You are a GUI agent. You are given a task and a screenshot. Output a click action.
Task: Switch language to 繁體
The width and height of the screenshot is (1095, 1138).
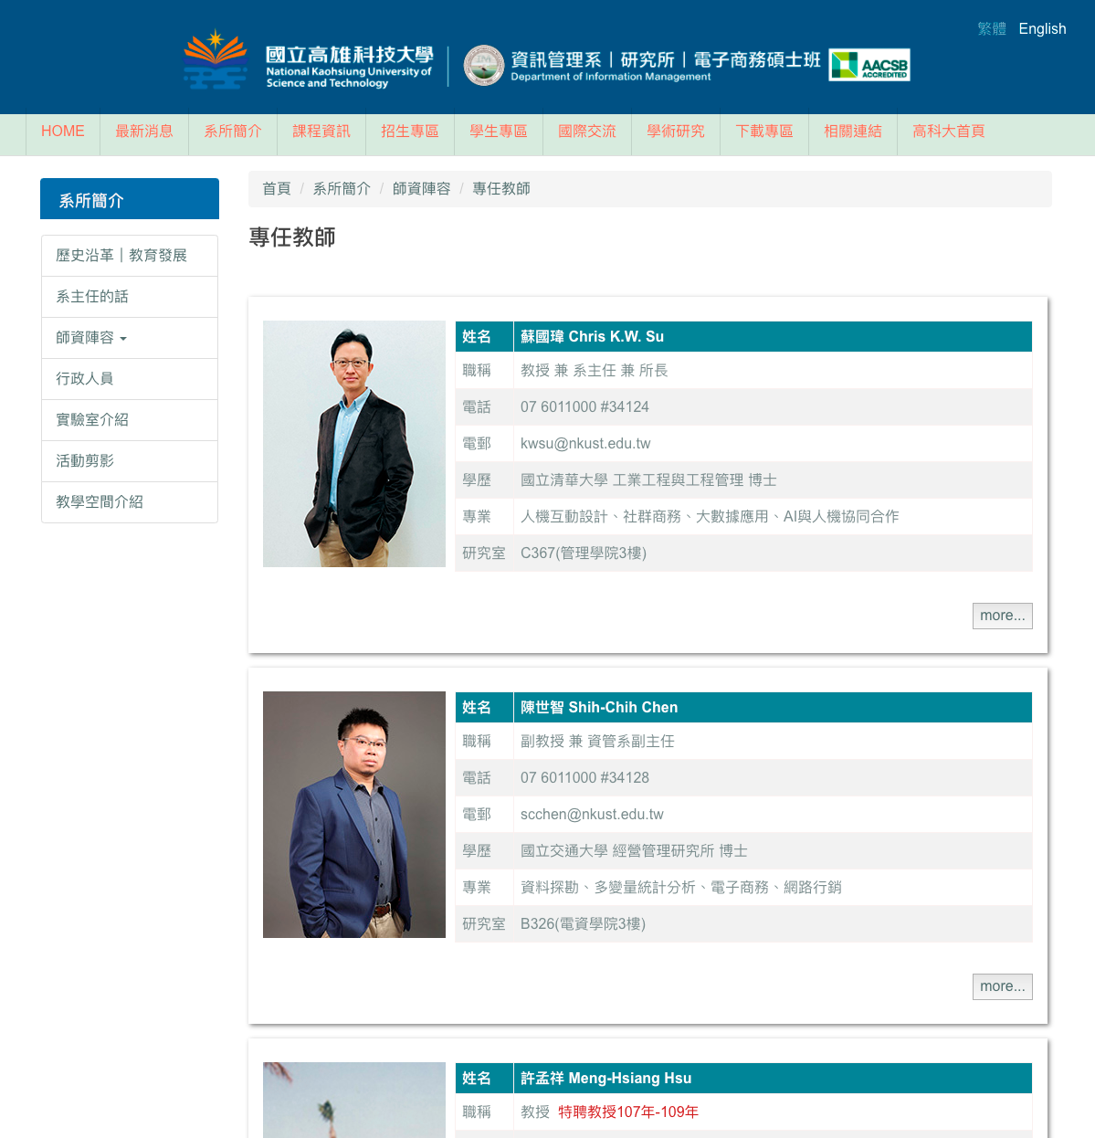(992, 28)
